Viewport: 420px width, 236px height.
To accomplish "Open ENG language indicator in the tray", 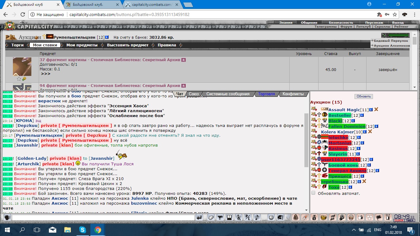I will [378, 230].
